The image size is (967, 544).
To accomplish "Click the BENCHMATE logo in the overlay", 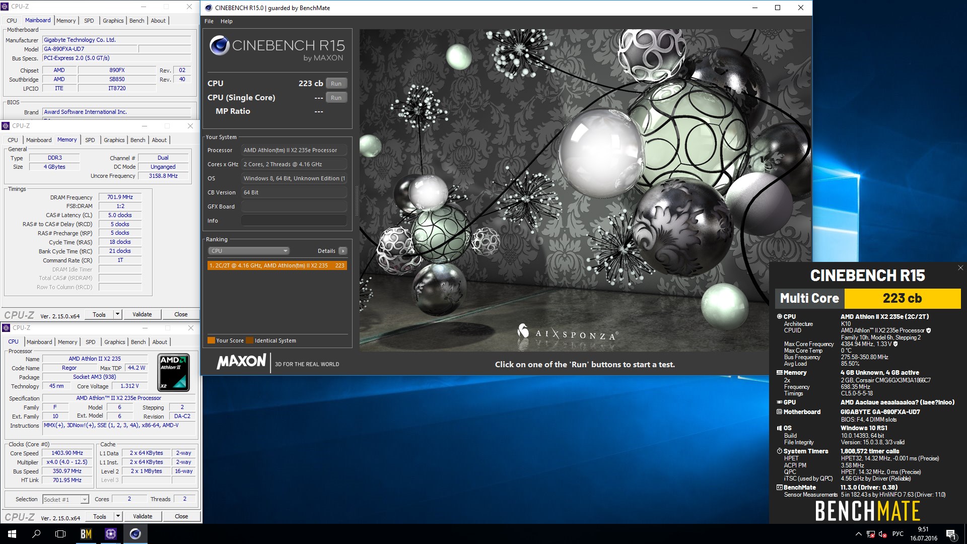I will (x=868, y=511).
